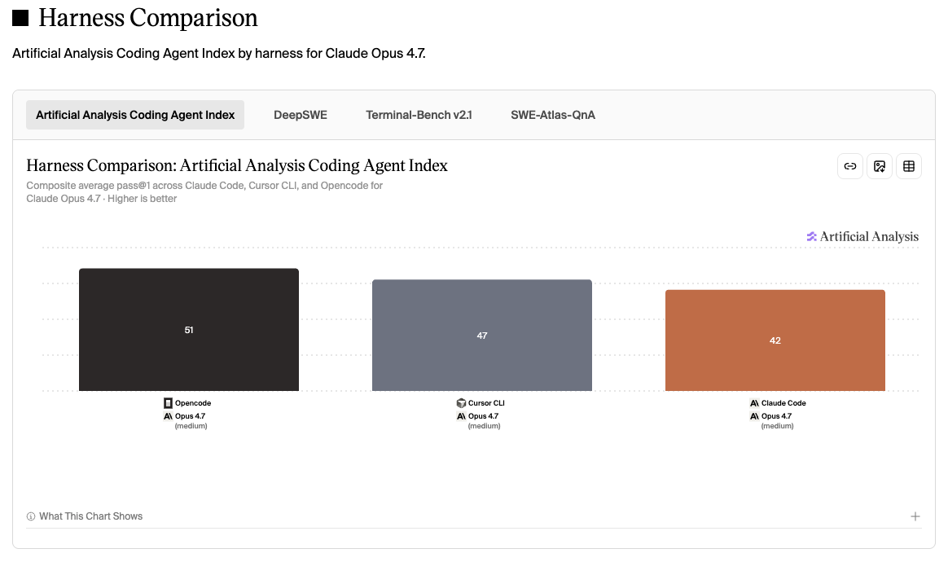The image size is (948, 562).
Task: Open the info icon beside What This Chart Shows
Action: coord(31,516)
